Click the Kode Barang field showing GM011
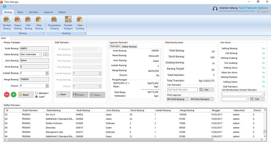 [x=35, y=49]
